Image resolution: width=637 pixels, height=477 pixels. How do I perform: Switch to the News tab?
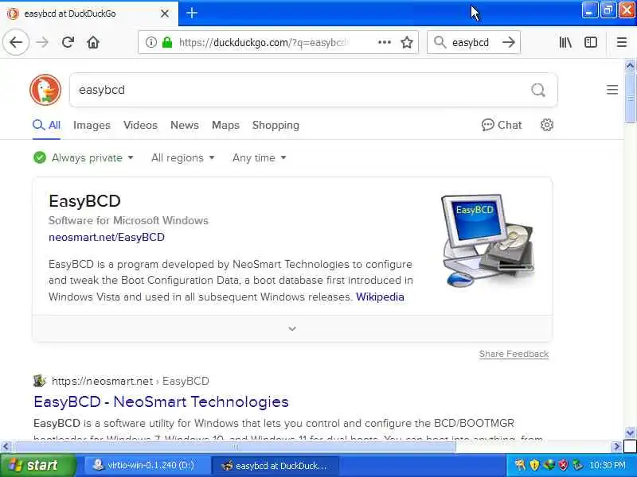point(185,125)
